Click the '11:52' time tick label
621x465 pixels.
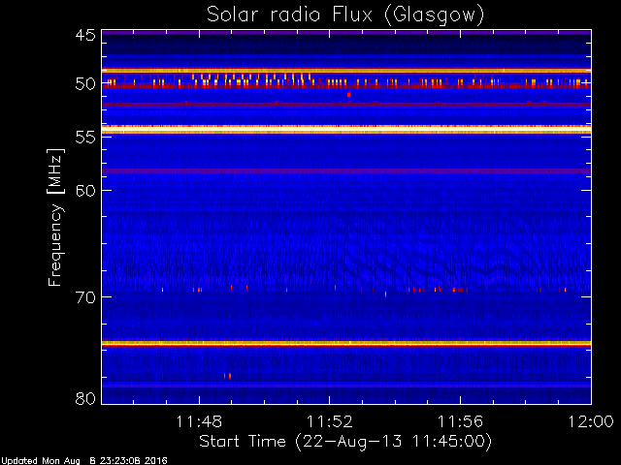coord(330,421)
